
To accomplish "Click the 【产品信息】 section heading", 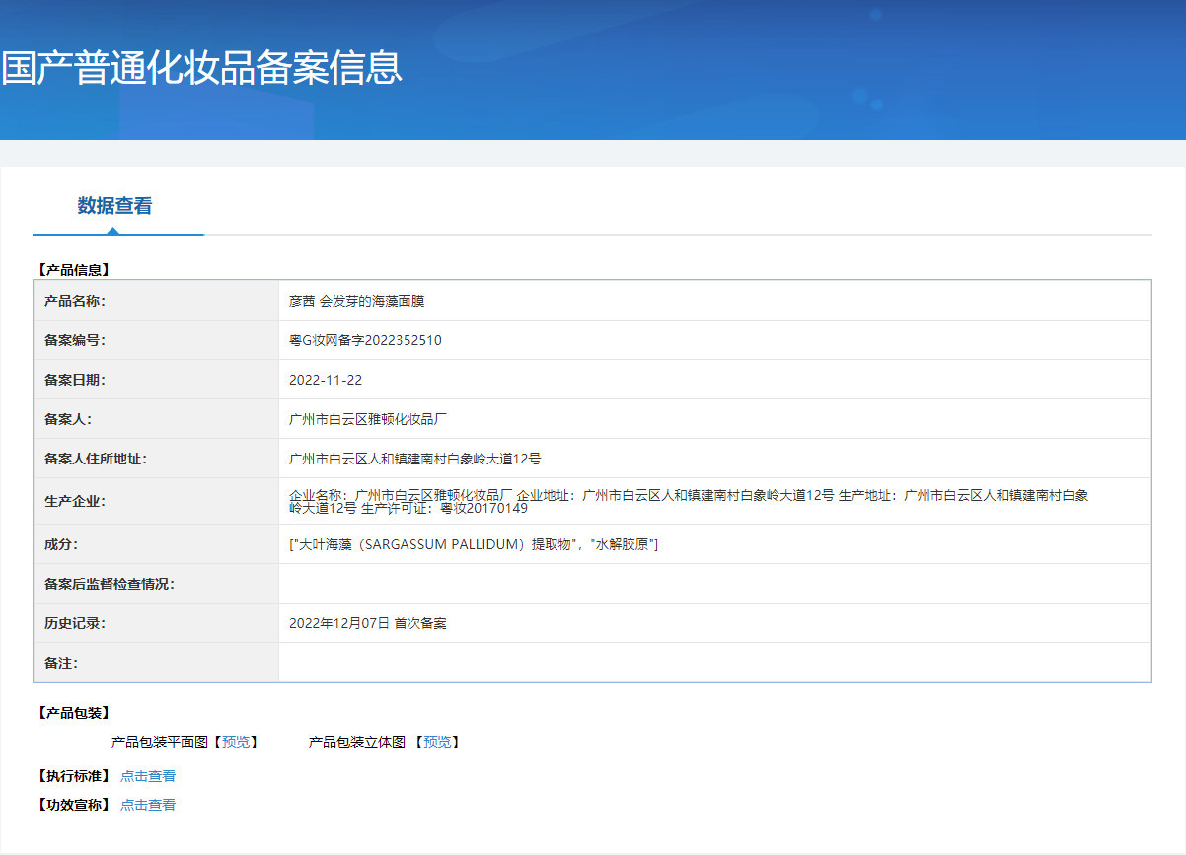I will pos(72,269).
